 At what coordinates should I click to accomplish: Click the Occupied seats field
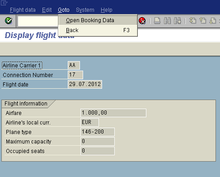98,151
